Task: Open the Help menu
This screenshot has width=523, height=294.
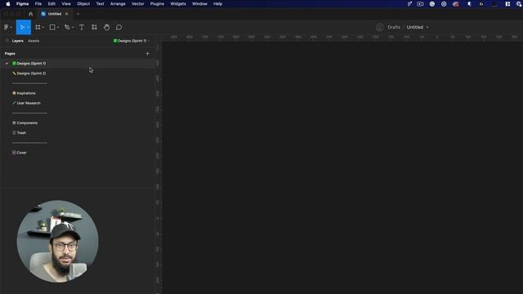Action: tap(218, 4)
